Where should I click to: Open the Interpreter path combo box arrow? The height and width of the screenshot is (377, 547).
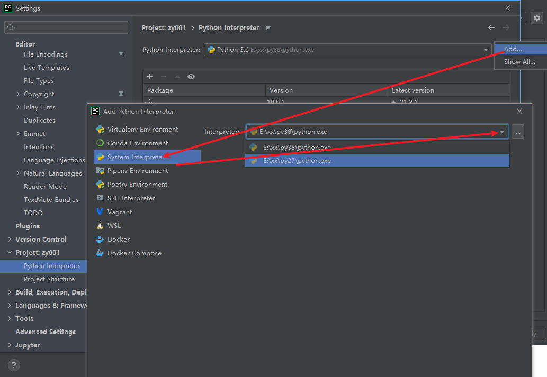click(502, 132)
